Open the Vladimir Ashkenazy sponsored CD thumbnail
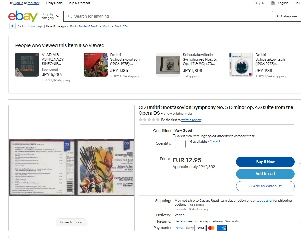This screenshot has width=301, height=238. 27,65
